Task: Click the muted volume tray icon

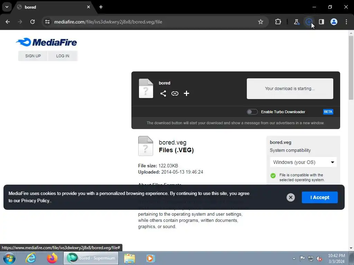Action: (x=319, y=258)
